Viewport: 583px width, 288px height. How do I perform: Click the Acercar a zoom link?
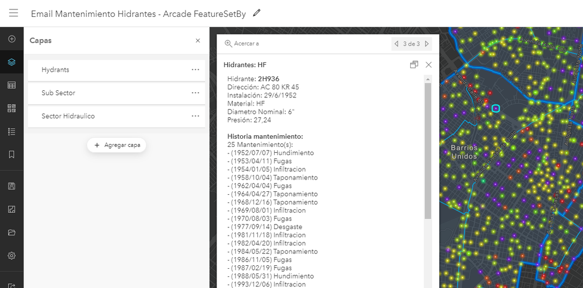(242, 44)
